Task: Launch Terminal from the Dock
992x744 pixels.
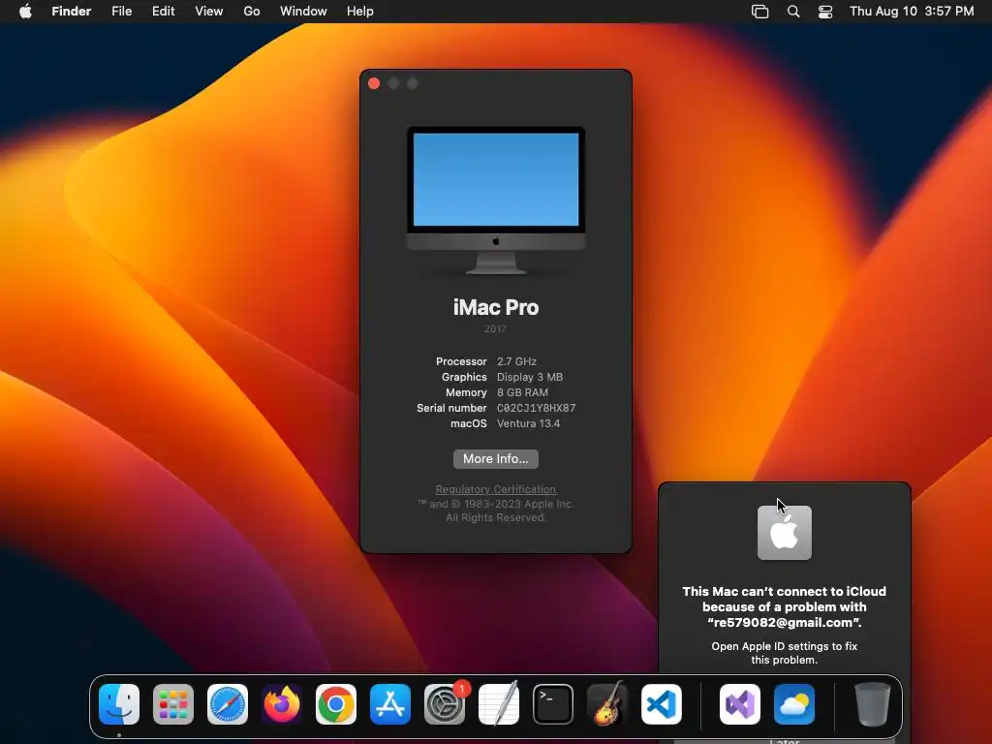Action: (x=553, y=704)
